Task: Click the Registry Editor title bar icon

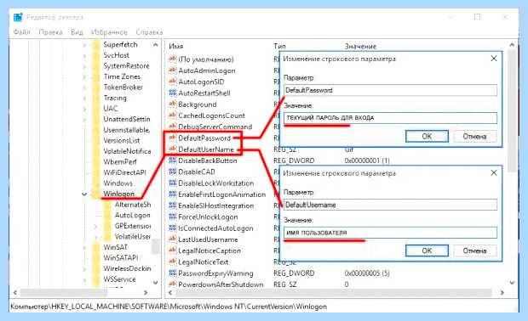Action: click(18, 17)
